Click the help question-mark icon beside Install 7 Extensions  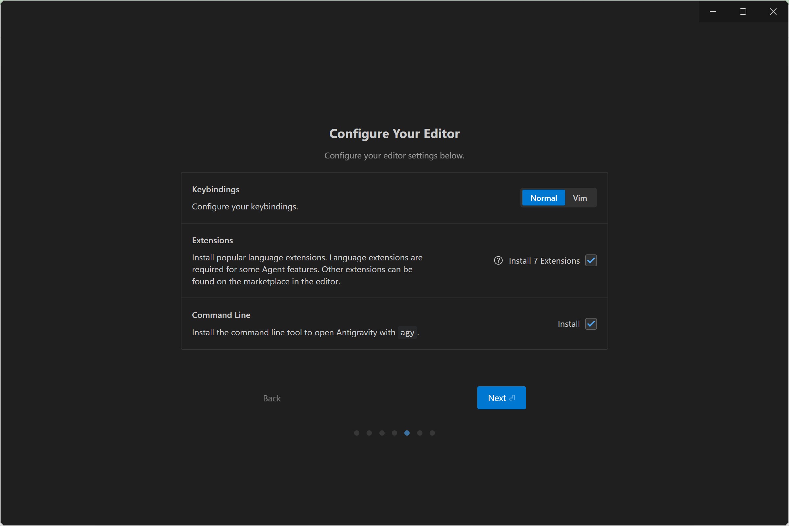[x=498, y=261]
